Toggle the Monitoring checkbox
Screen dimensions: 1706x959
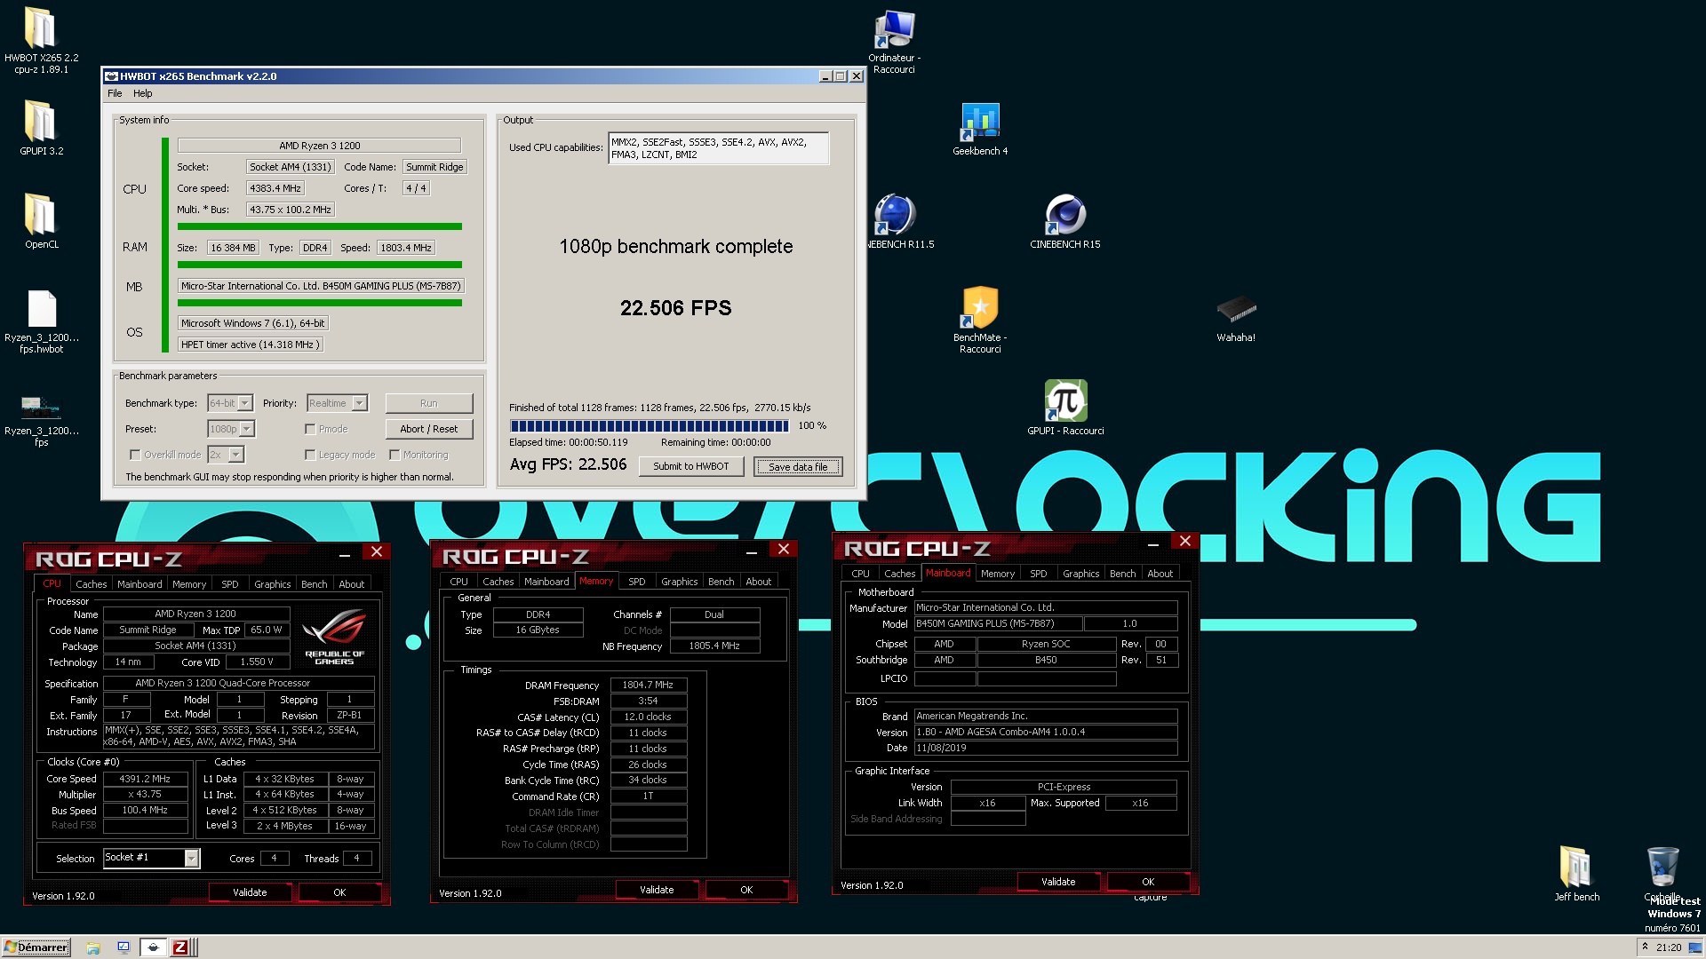pyautogui.click(x=395, y=455)
